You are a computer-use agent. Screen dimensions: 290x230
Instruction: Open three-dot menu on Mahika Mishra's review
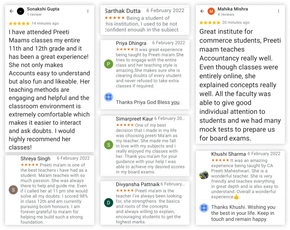tap(279, 11)
